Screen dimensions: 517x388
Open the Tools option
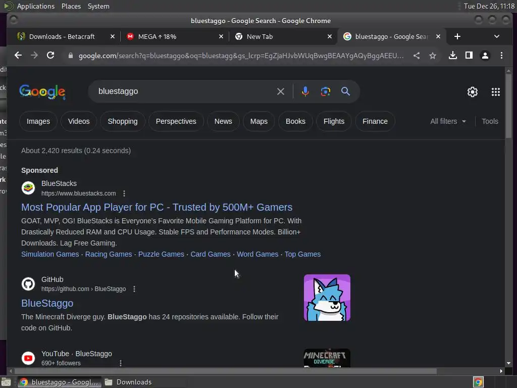coord(490,121)
